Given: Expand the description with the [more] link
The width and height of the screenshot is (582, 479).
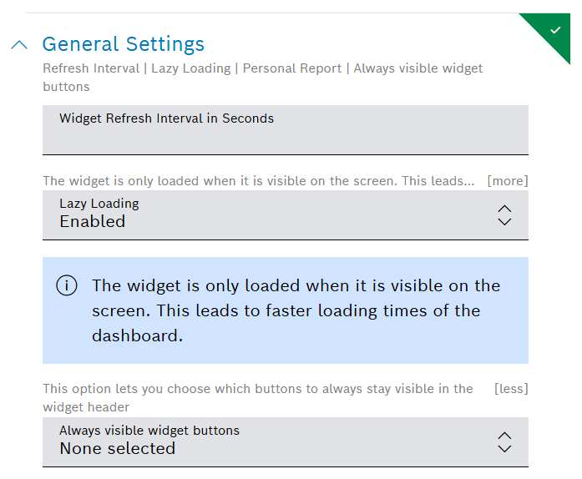Looking at the screenshot, I should (507, 181).
